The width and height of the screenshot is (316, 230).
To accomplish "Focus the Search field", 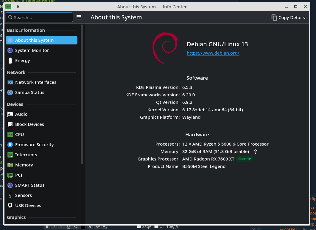I will 39,17.
